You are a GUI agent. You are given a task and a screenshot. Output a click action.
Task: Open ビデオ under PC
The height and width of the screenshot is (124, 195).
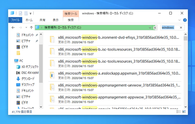click(22, 102)
